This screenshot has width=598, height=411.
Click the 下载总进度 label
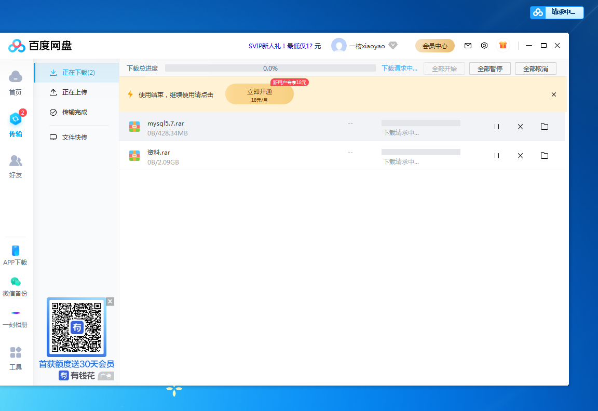[142, 68]
